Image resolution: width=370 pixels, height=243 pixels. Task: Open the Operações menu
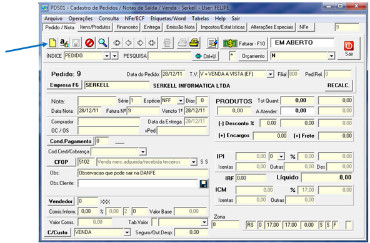click(x=81, y=19)
